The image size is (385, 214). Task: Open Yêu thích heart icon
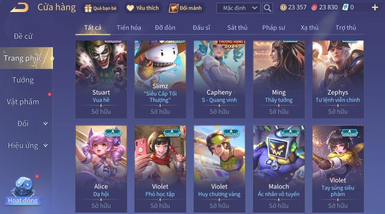point(130,8)
